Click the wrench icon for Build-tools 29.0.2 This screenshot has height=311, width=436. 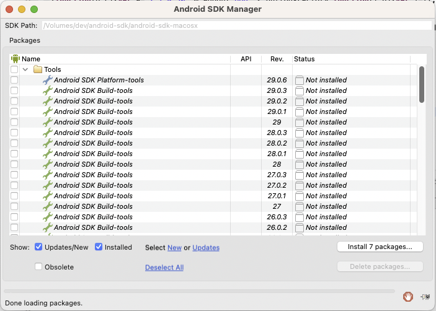pyautogui.click(x=48, y=101)
